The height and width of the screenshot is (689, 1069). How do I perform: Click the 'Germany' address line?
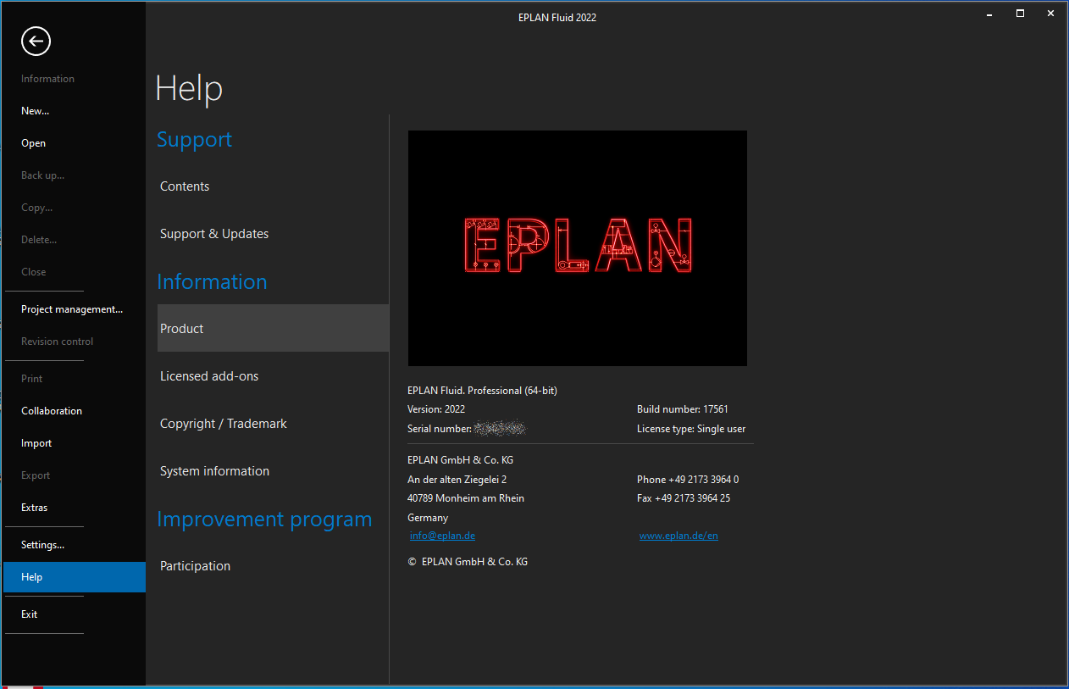(428, 518)
